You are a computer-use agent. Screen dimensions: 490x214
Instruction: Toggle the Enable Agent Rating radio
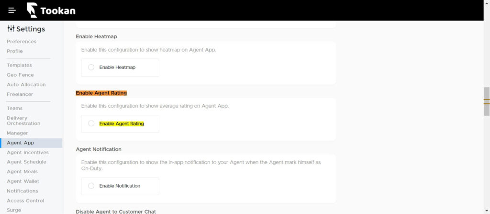pos(91,124)
